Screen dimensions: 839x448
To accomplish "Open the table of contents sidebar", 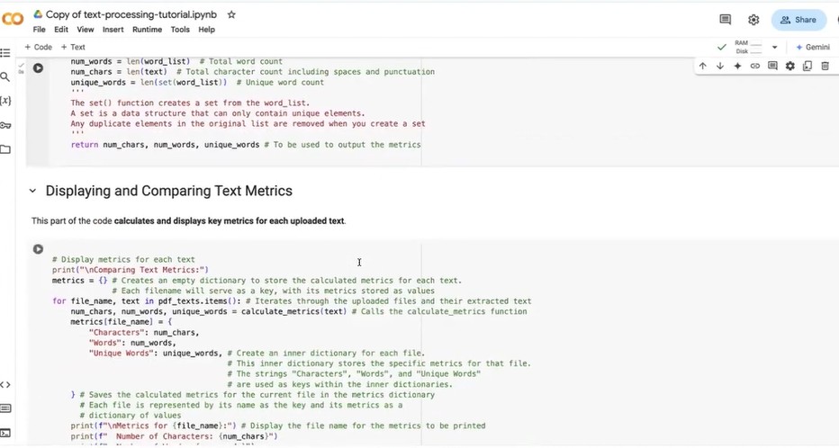I will pos(5,53).
